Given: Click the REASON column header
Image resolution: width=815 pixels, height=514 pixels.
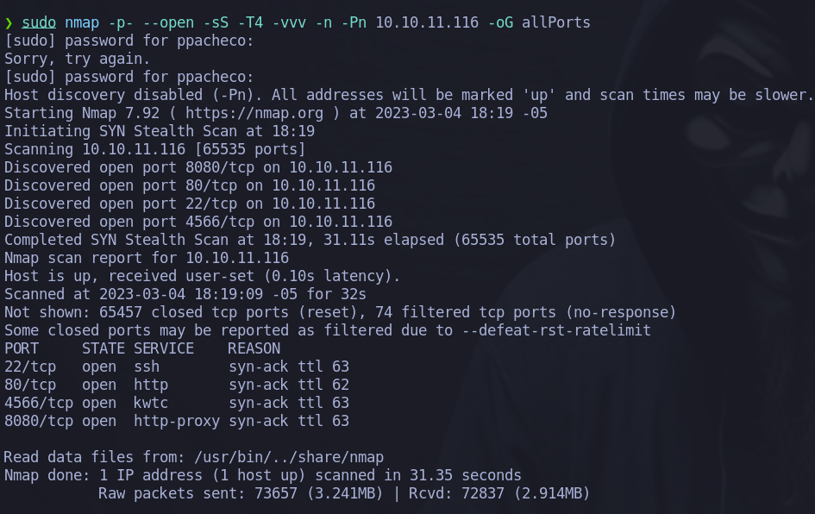Looking at the screenshot, I should pos(254,348).
